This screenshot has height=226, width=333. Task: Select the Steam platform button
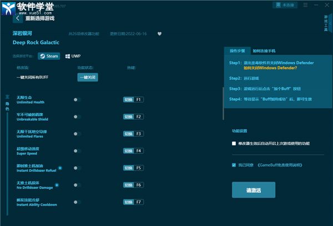[x=49, y=56]
